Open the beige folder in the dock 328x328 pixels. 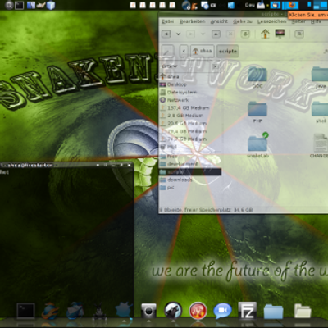[303, 311]
